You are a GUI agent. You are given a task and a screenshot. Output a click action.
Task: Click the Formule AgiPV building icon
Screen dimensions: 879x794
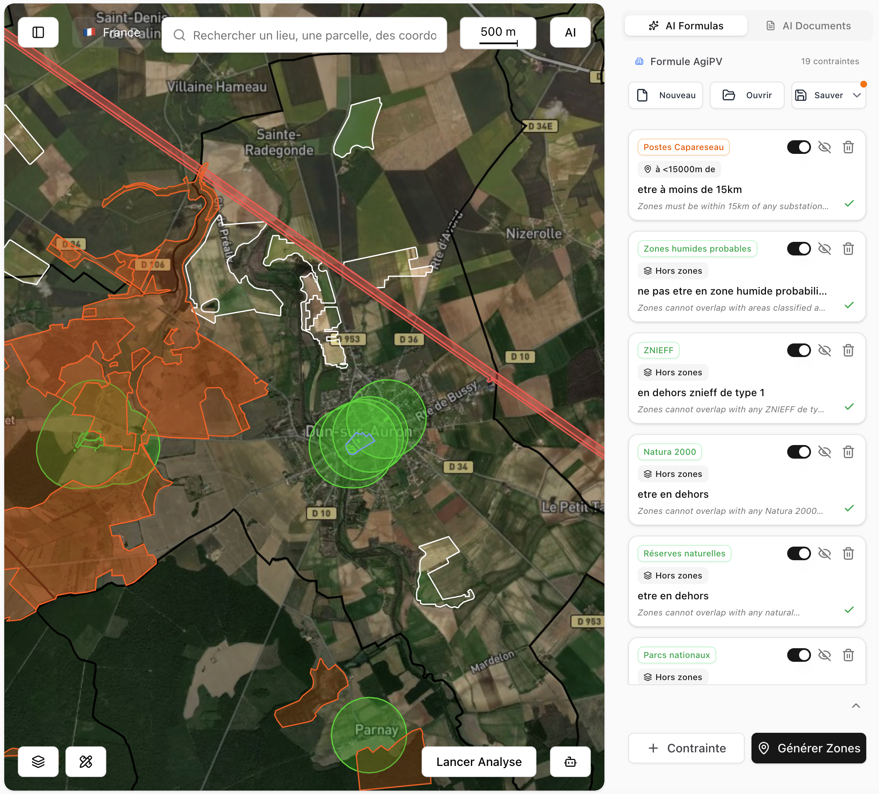tap(639, 62)
